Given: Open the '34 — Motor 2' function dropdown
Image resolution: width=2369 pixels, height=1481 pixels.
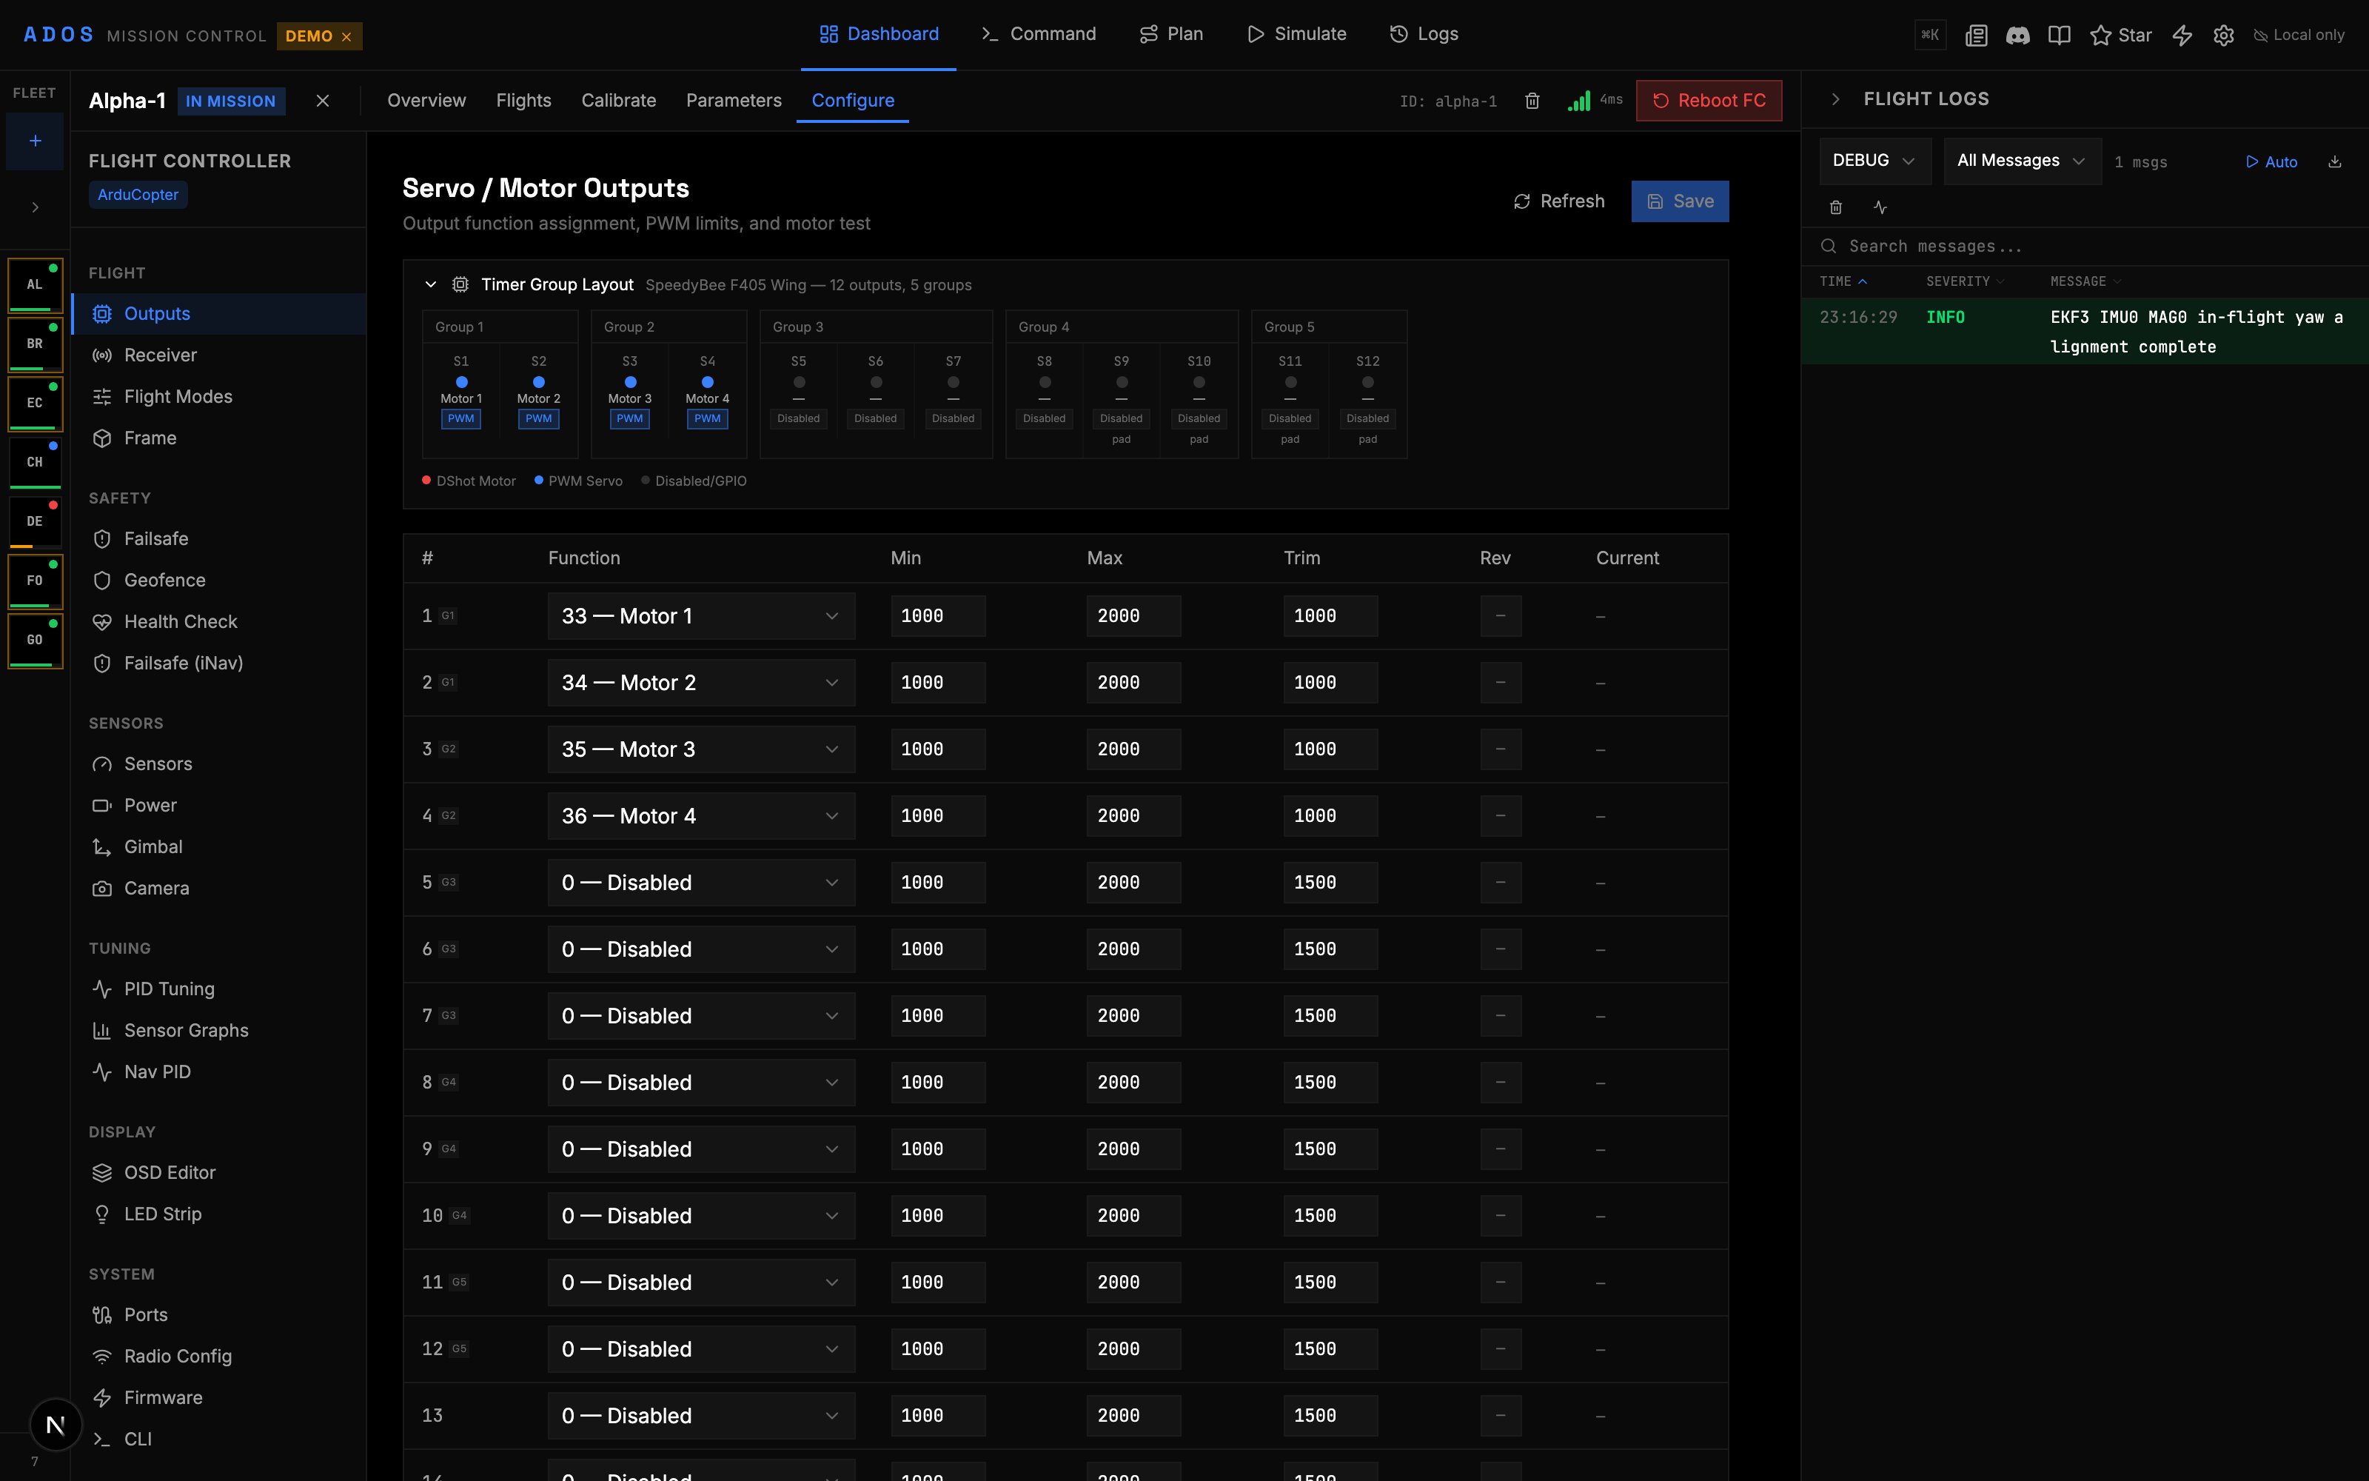Looking at the screenshot, I should (x=701, y=683).
